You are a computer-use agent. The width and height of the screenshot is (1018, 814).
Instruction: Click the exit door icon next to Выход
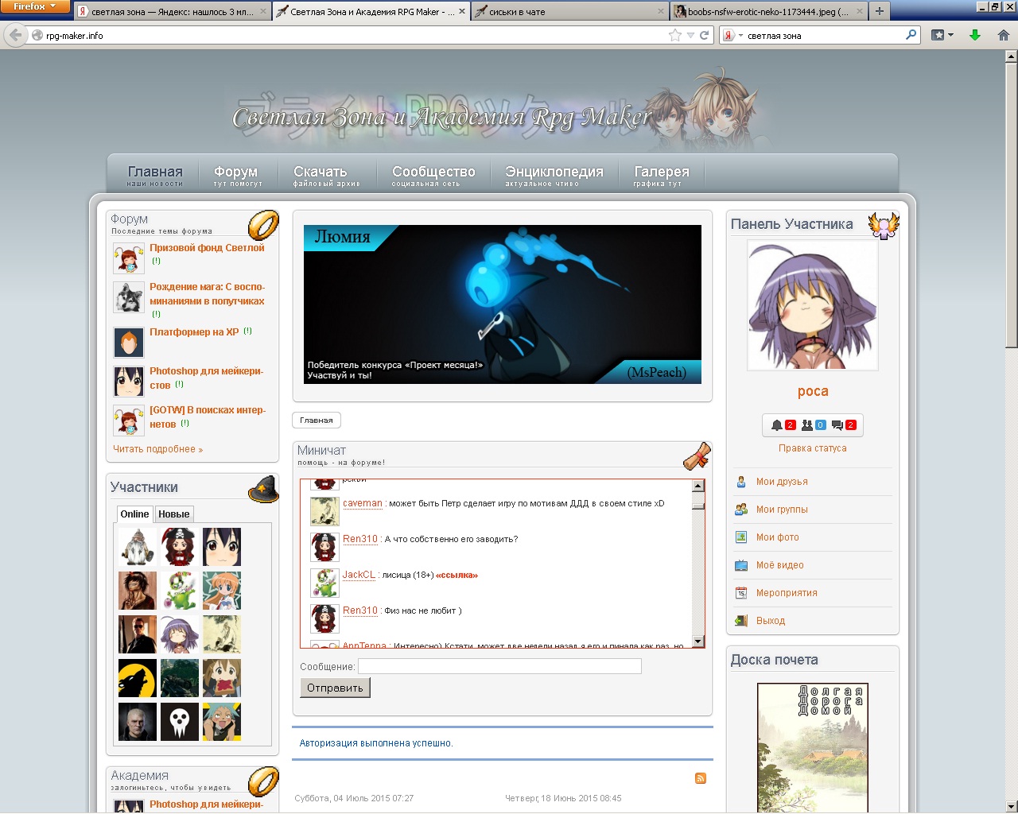coord(741,621)
